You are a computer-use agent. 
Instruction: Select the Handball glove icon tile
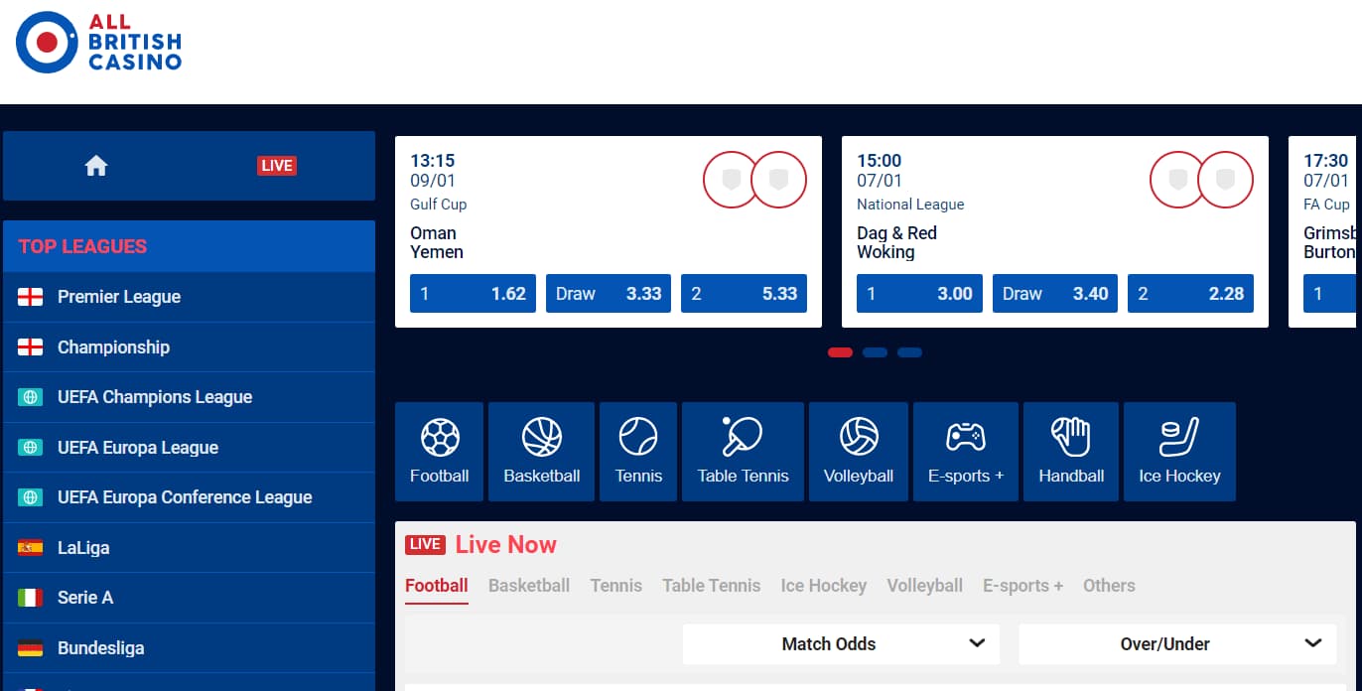1071,451
